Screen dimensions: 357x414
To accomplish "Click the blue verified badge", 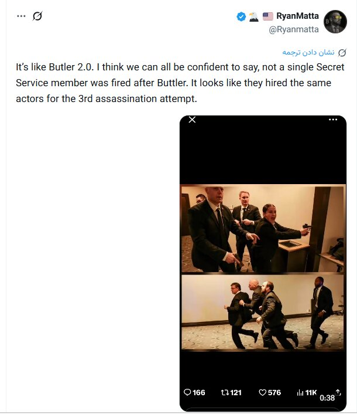I will pos(241,16).
